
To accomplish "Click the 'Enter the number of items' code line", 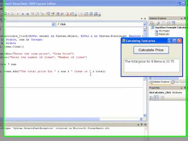I will tap(43, 57).
